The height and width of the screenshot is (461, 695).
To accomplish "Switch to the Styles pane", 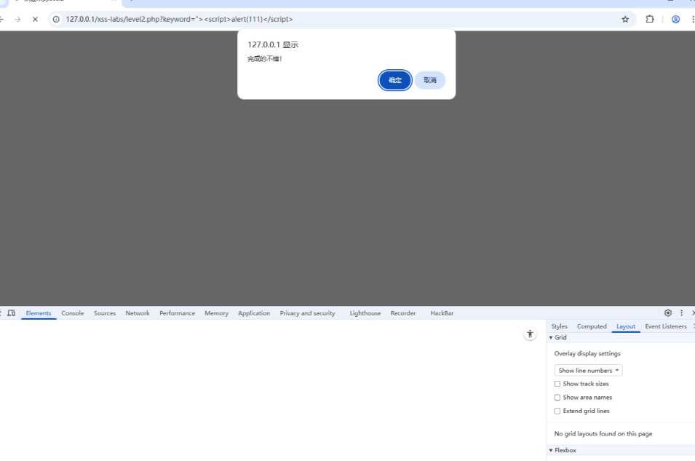I will pyautogui.click(x=560, y=326).
